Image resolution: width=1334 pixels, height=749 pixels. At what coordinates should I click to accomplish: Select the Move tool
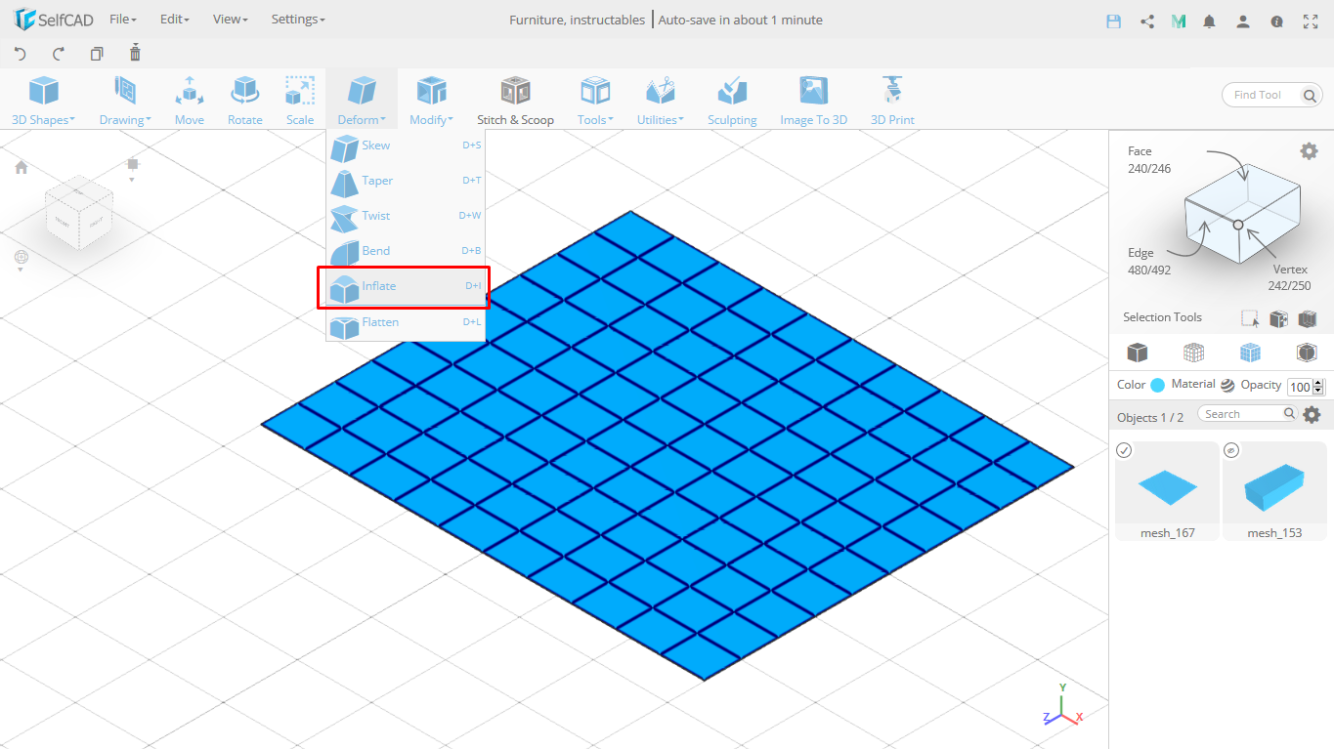click(x=190, y=101)
